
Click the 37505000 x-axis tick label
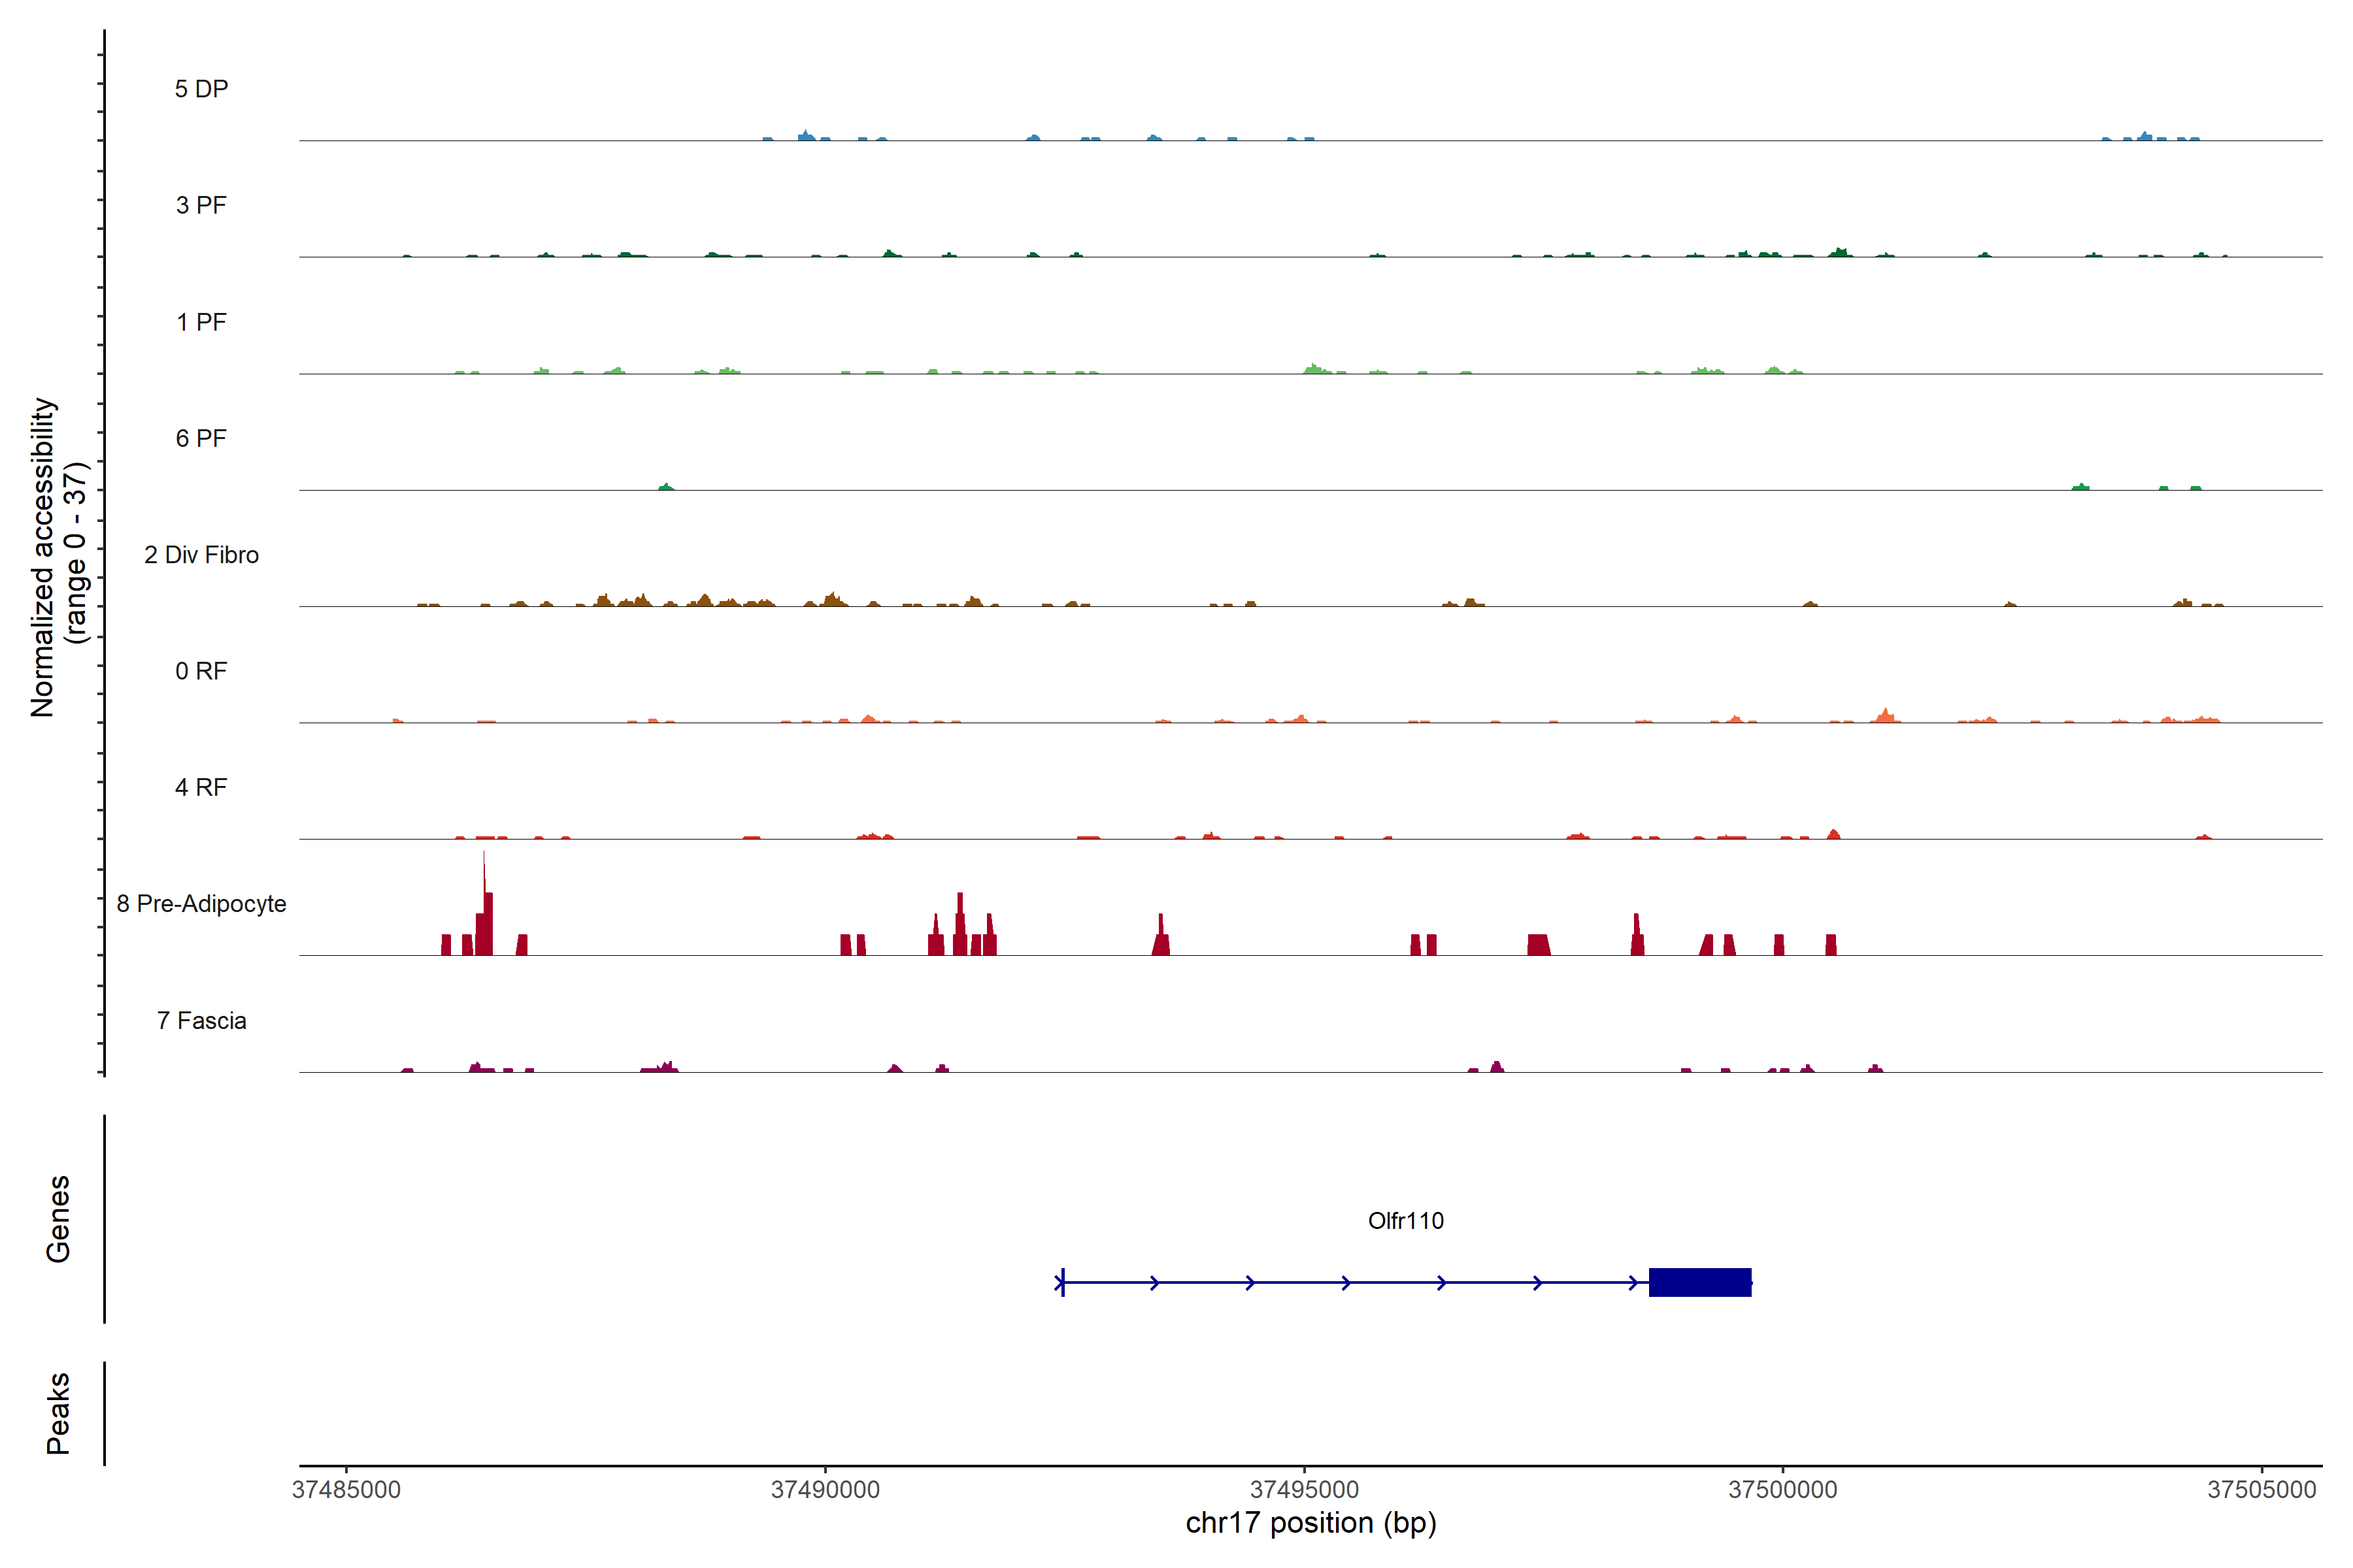click(2261, 1490)
